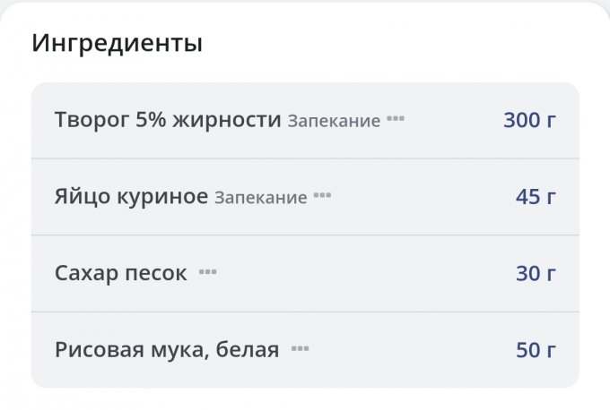Edit the 30 г sugar amount
The image size is (610, 410).
click(x=536, y=273)
